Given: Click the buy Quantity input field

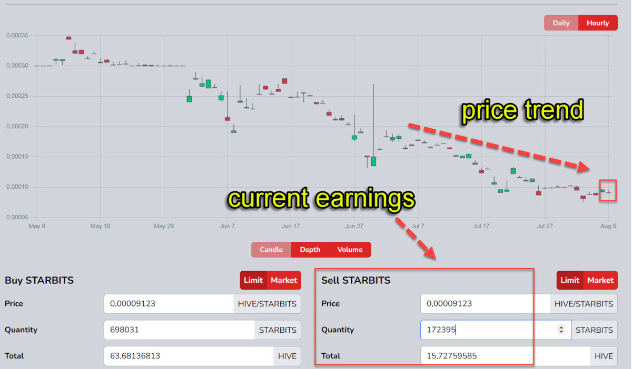Looking at the screenshot, I should pyautogui.click(x=169, y=330).
